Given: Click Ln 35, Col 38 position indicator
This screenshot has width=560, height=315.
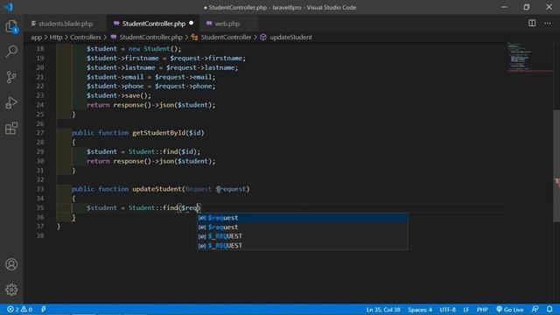Looking at the screenshot, I should point(383,309).
